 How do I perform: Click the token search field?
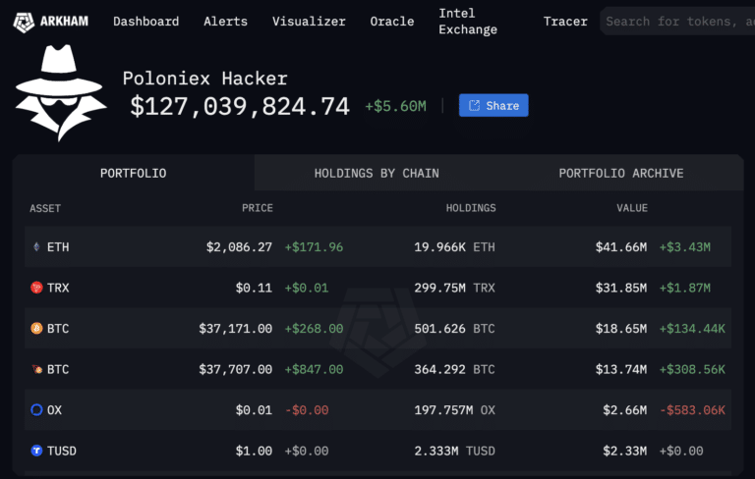pos(678,22)
